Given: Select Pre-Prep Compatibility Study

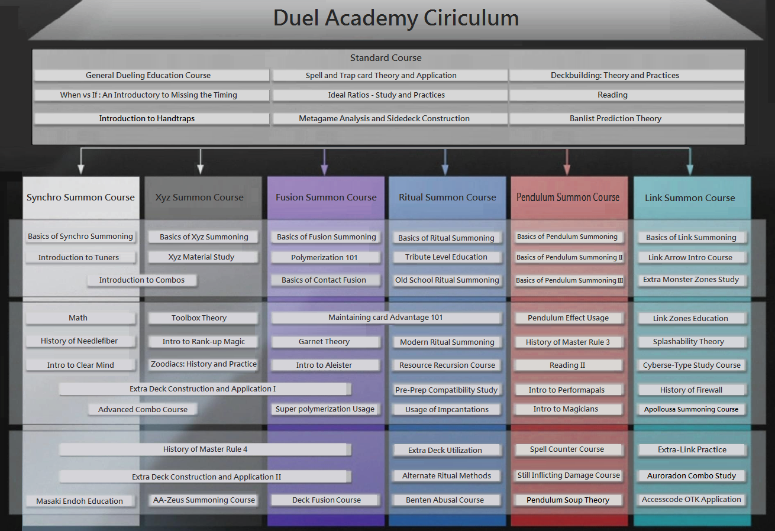Looking at the screenshot, I should [447, 390].
